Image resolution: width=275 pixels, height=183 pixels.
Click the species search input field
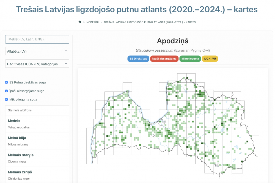[37, 39]
